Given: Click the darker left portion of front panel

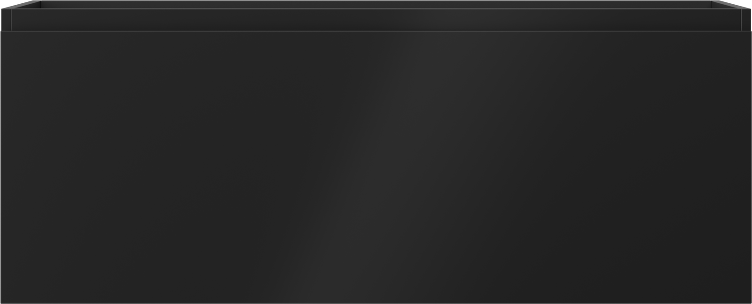Looking at the screenshot, I should [x=117, y=168].
